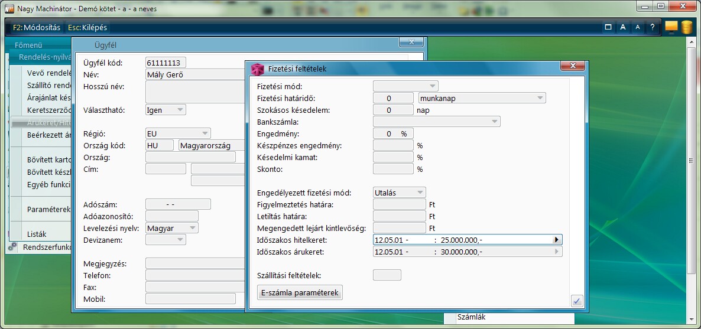The width and height of the screenshot is (701, 329).
Task: Click the Letiltás határa field
Action: 399,216
